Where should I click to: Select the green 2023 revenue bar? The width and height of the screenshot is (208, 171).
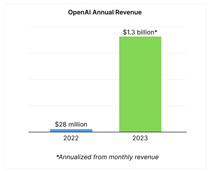[x=140, y=84]
